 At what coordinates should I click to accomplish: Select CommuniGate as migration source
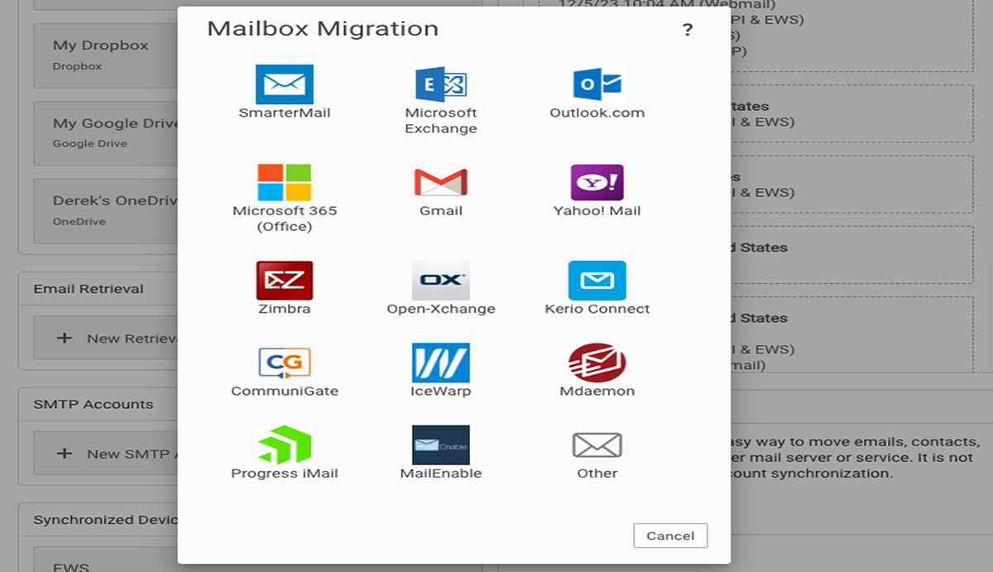point(285,361)
